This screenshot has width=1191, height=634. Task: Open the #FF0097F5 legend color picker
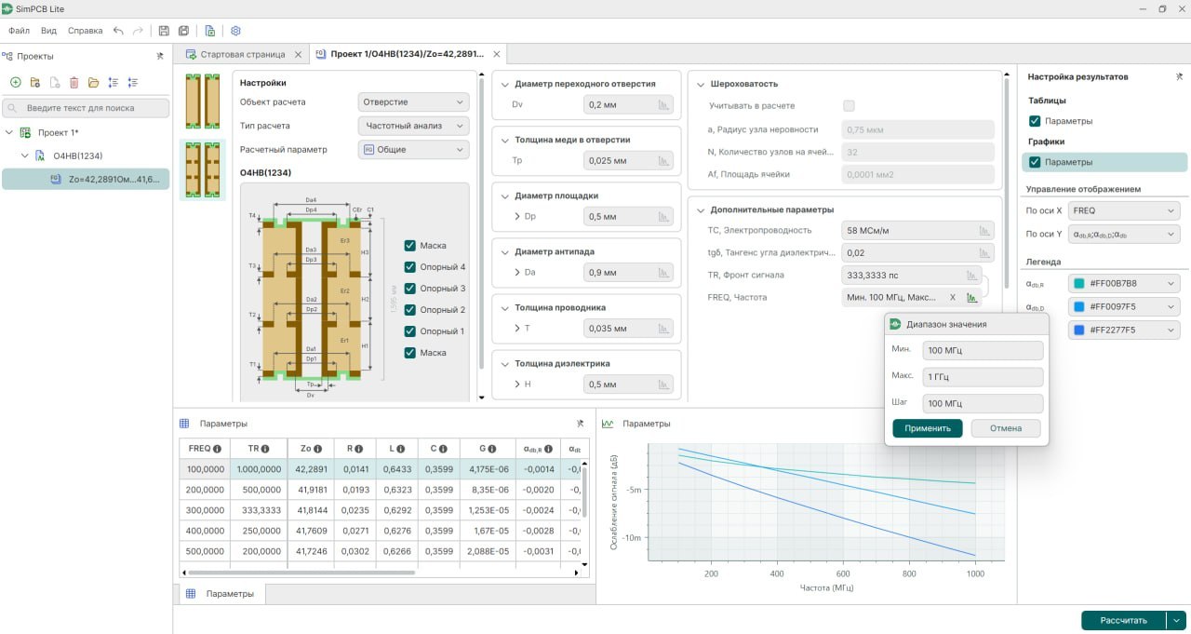(x=1124, y=306)
